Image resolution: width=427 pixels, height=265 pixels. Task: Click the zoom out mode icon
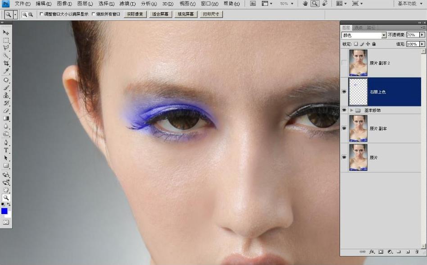pyautogui.click(x=31, y=14)
